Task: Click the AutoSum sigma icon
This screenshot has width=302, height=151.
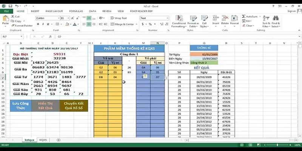Action: pyautogui.click(x=243, y=17)
